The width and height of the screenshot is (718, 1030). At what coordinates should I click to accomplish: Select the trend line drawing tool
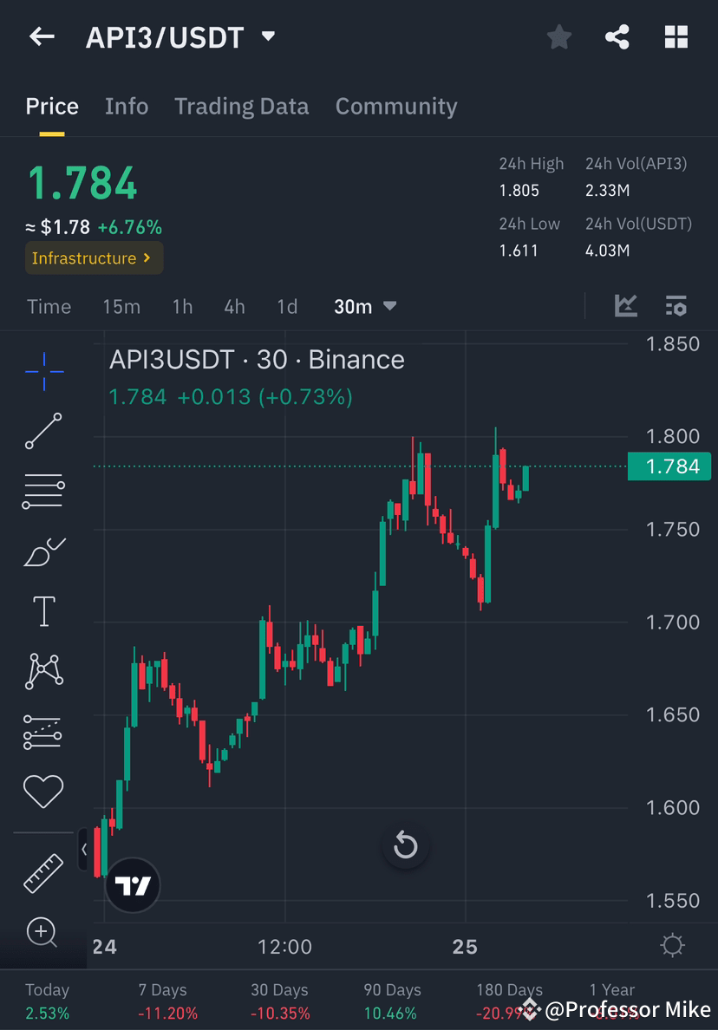point(43,429)
